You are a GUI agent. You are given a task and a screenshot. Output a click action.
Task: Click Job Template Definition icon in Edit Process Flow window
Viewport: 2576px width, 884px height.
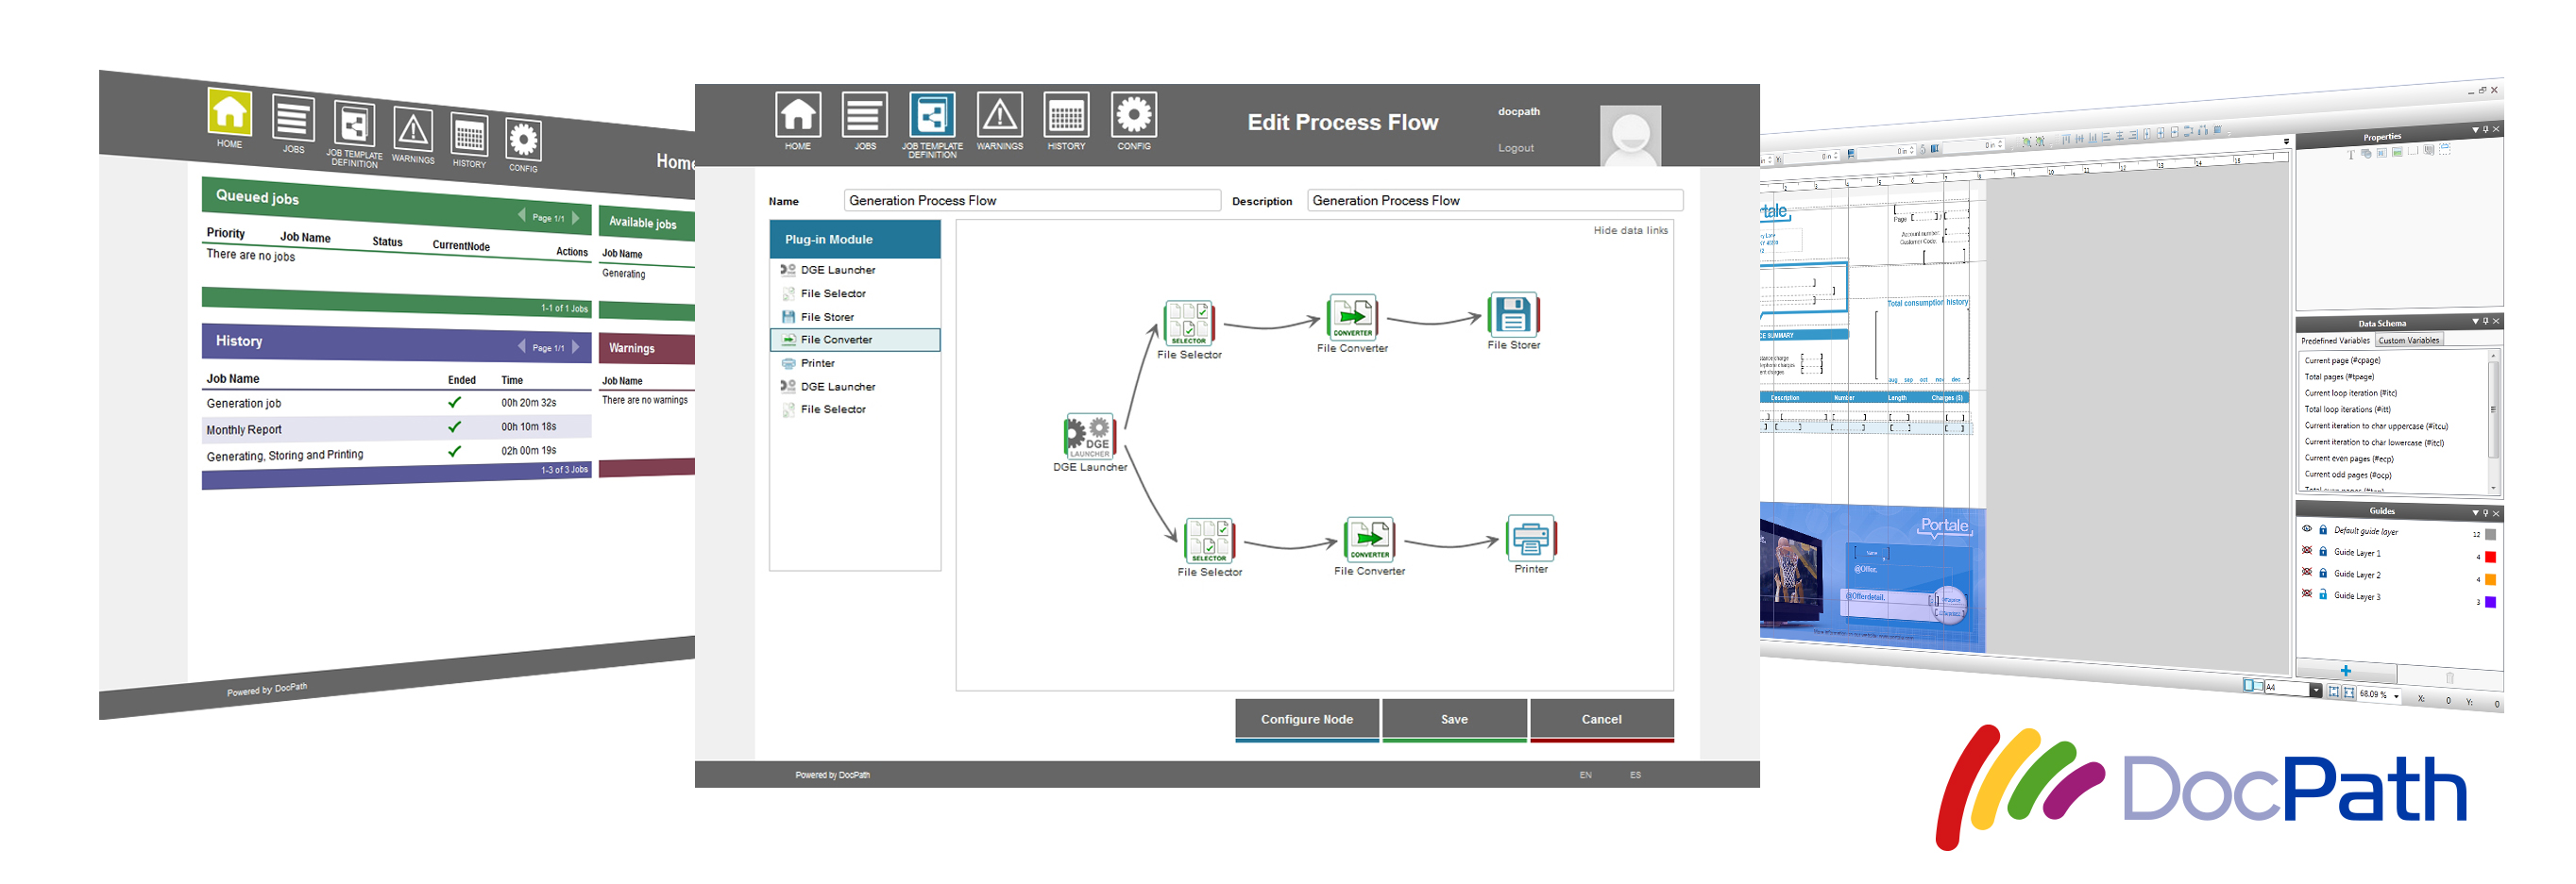coord(932,115)
